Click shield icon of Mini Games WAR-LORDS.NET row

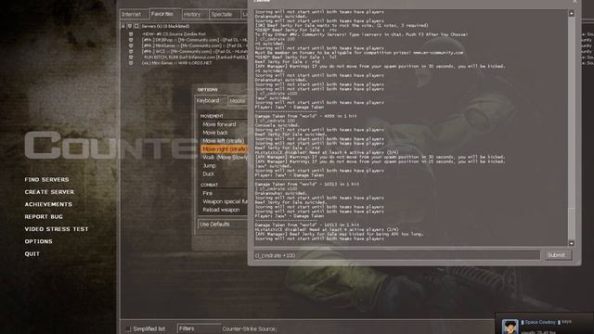point(131,63)
